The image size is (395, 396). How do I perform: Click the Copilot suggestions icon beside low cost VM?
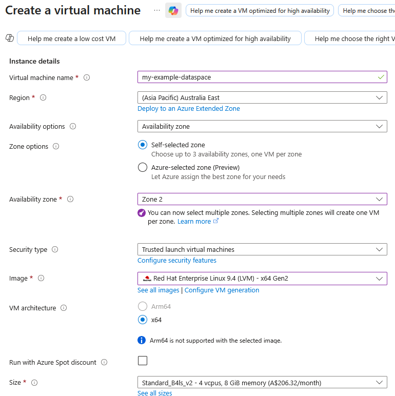click(10, 38)
